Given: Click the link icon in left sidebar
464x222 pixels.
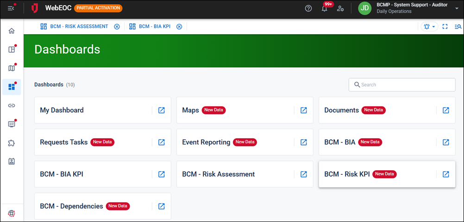Looking at the screenshot, I should coord(12,105).
